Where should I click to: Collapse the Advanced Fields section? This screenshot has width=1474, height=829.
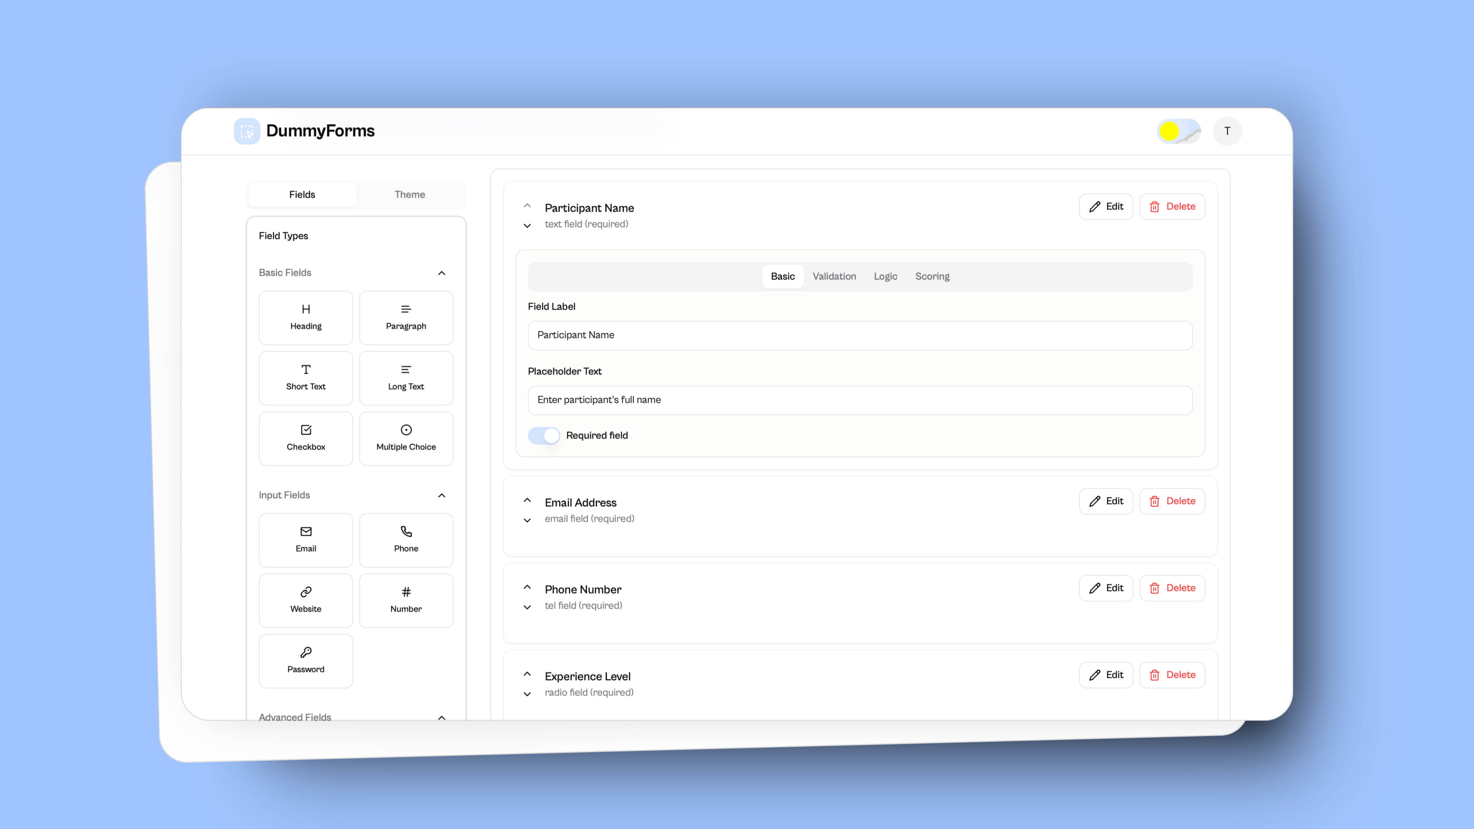coord(441,717)
